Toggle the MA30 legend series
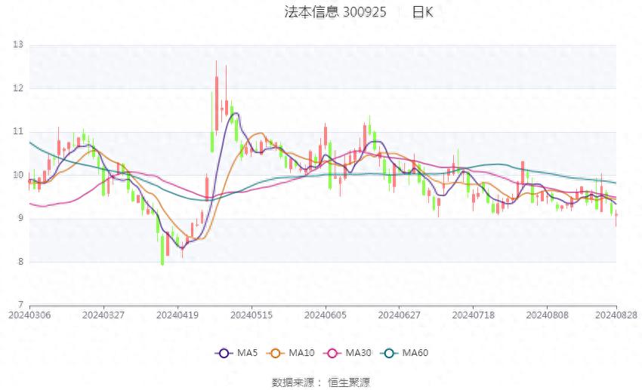The image size is (642, 390). [347, 353]
